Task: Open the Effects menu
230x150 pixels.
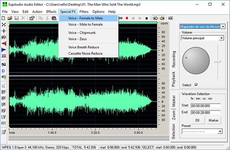Action: pyautogui.click(x=51, y=12)
